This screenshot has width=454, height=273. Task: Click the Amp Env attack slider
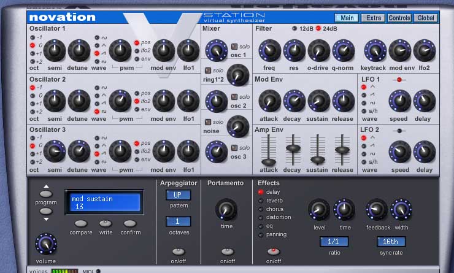[x=269, y=162]
